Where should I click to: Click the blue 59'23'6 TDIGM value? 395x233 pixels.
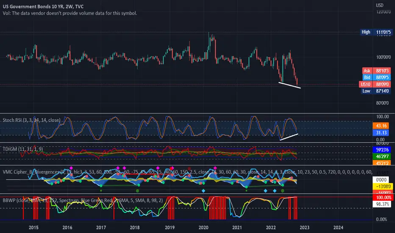(x=381, y=150)
